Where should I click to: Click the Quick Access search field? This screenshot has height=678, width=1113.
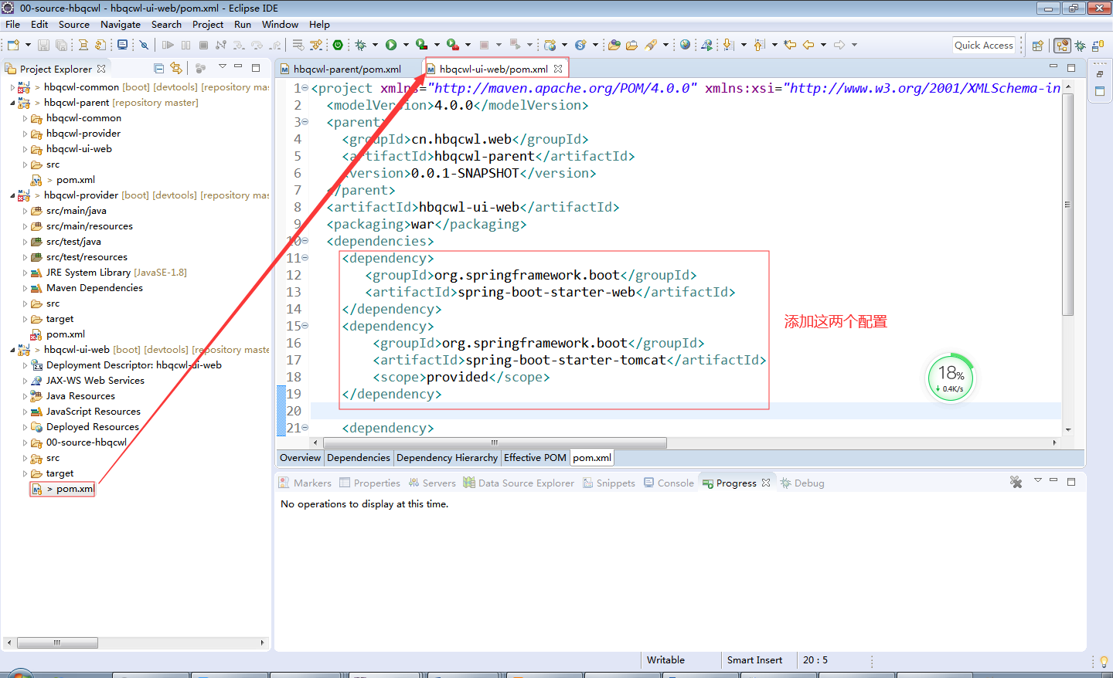point(983,45)
